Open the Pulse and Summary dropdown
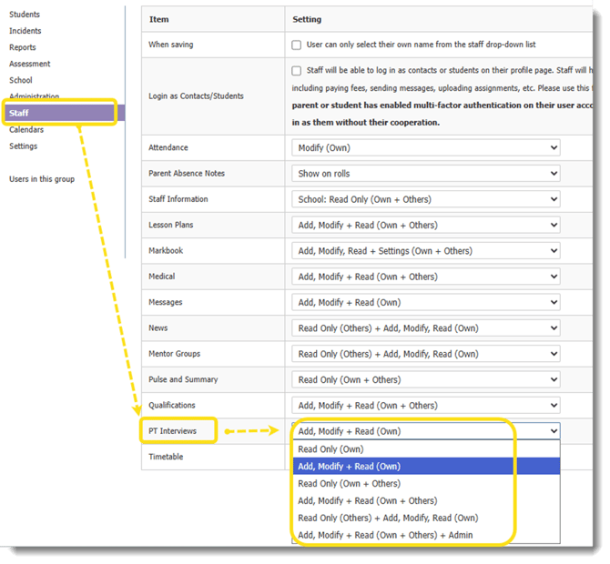The height and width of the screenshot is (564, 610). [425, 379]
